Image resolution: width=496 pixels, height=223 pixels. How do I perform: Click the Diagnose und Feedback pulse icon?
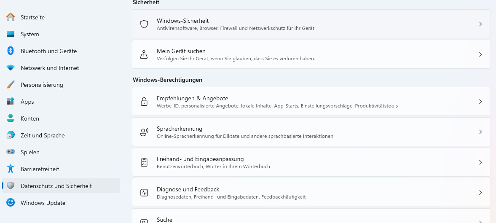tap(144, 193)
